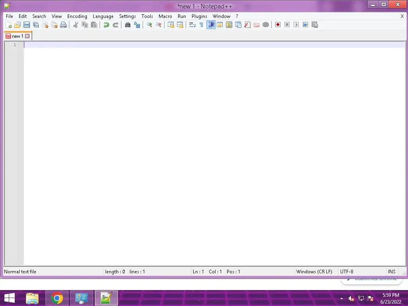Show hidden tray icons arrow

341,298
